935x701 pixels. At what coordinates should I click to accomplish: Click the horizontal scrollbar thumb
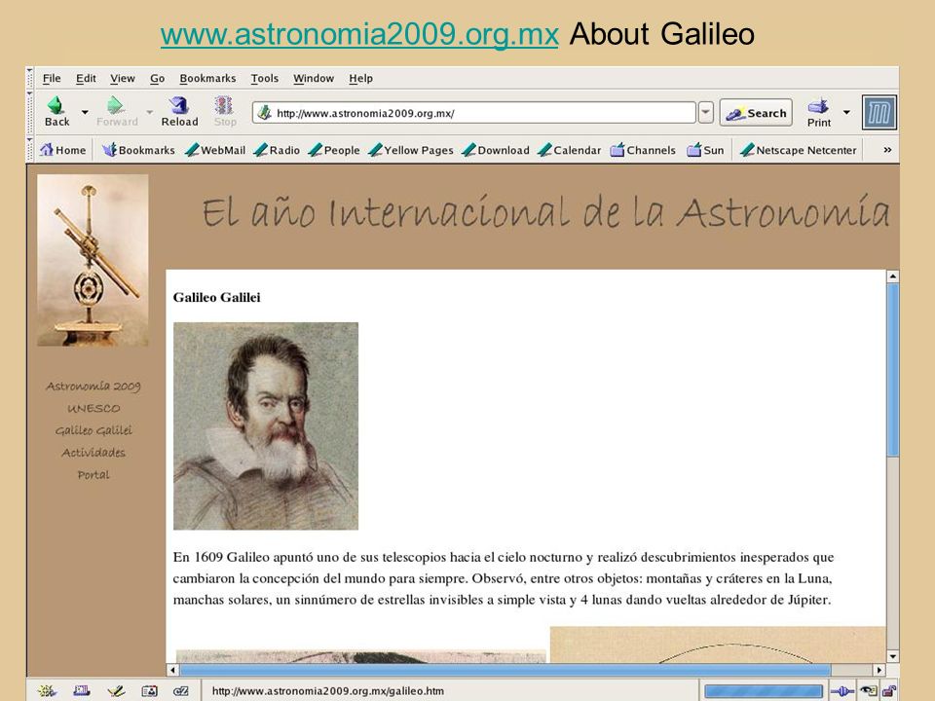pyautogui.click(x=505, y=670)
